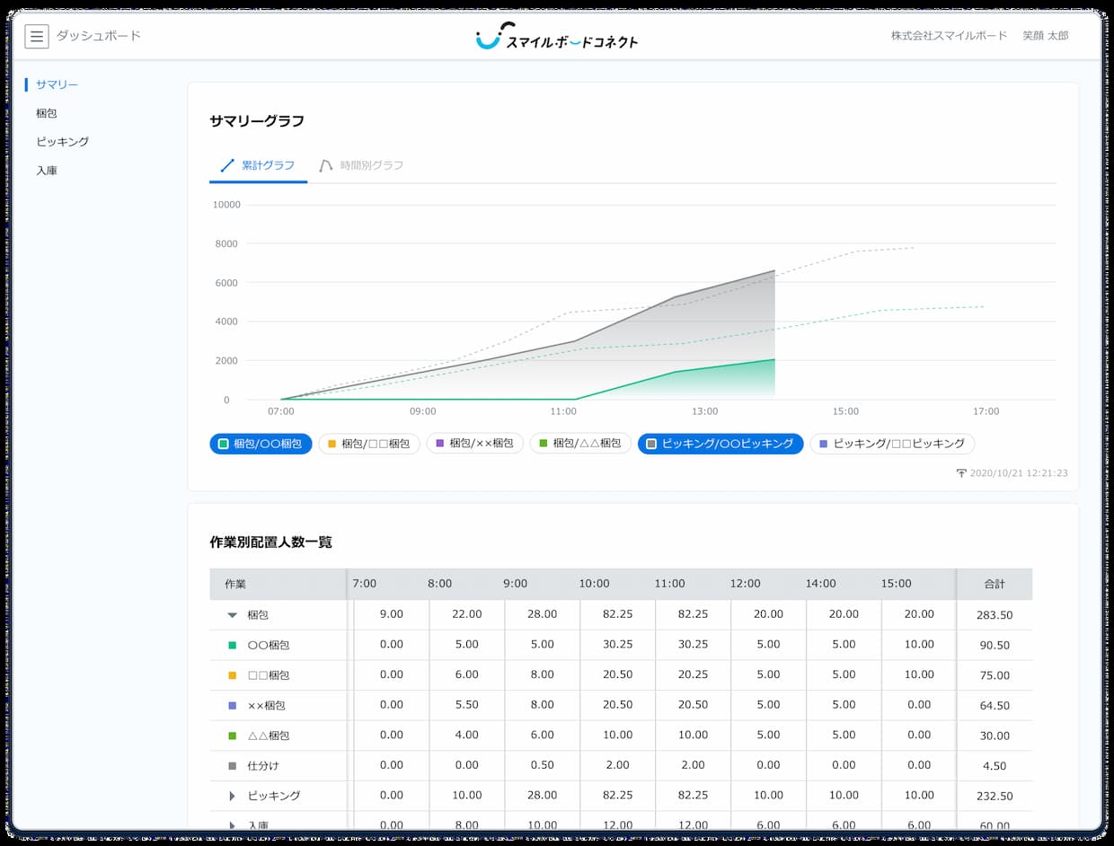Image resolution: width=1114 pixels, height=846 pixels.
Task: Open 入庫 page from sidebar
Action: (47, 171)
